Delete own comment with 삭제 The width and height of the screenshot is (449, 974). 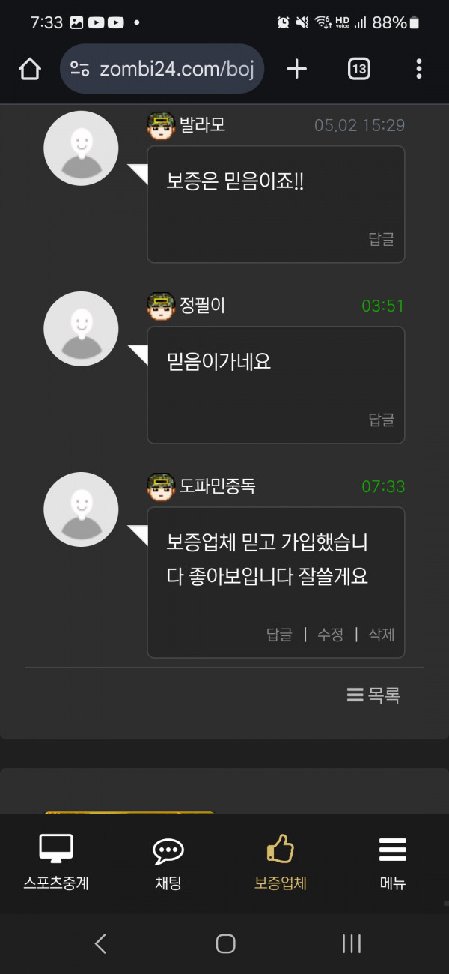[x=381, y=635]
